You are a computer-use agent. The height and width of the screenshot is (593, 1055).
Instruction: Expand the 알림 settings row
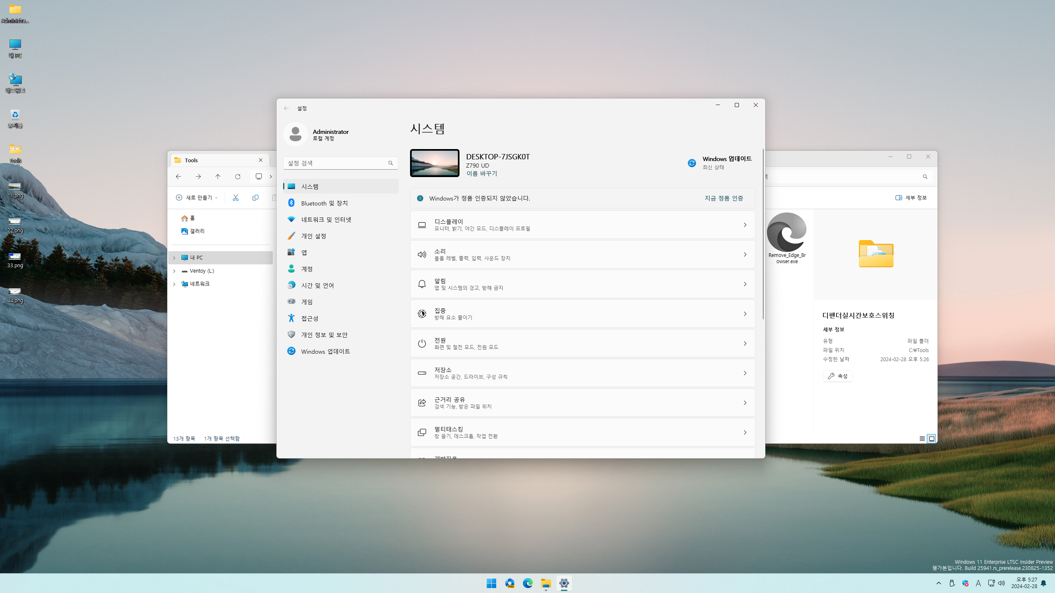(582, 284)
